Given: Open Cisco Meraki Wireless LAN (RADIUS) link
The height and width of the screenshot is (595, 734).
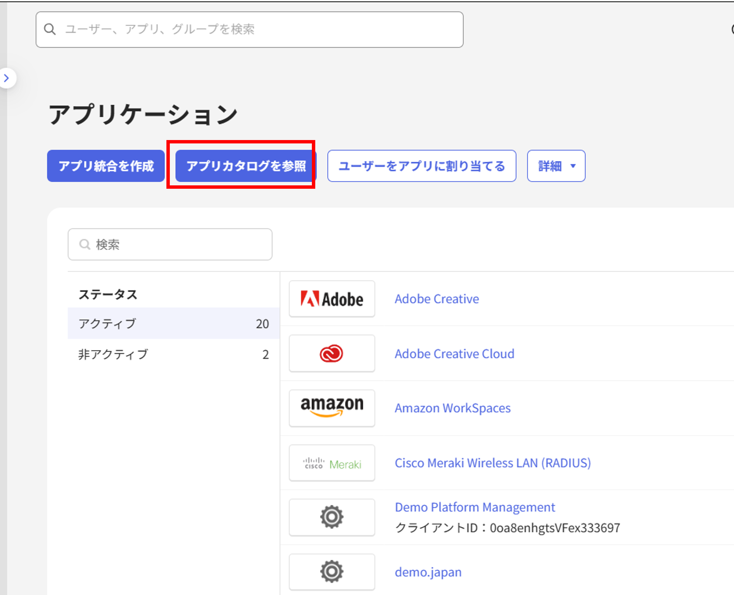Looking at the screenshot, I should tap(492, 463).
